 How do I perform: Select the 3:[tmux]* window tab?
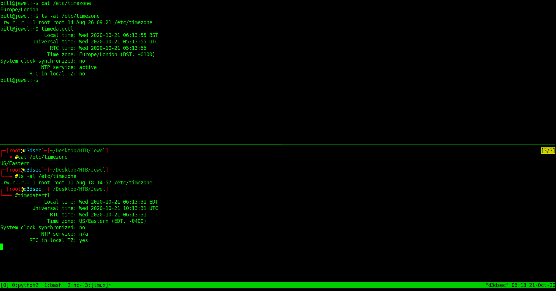[x=98, y=285]
